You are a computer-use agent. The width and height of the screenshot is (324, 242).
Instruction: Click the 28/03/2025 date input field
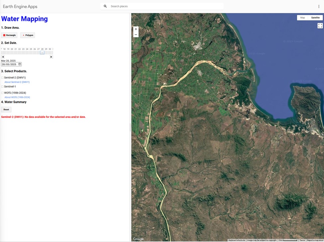coord(11,64)
